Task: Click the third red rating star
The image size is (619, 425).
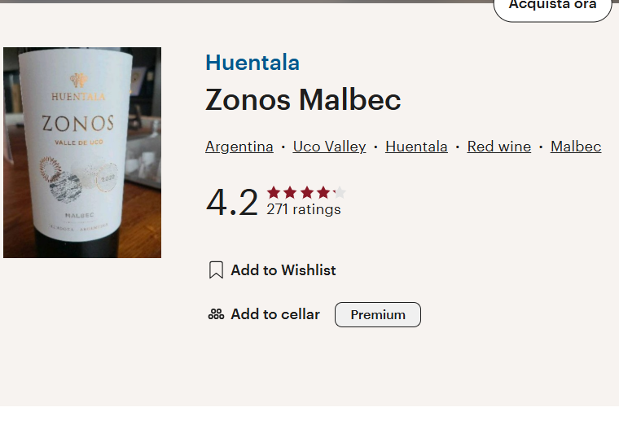Action: (x=307, y=193)
